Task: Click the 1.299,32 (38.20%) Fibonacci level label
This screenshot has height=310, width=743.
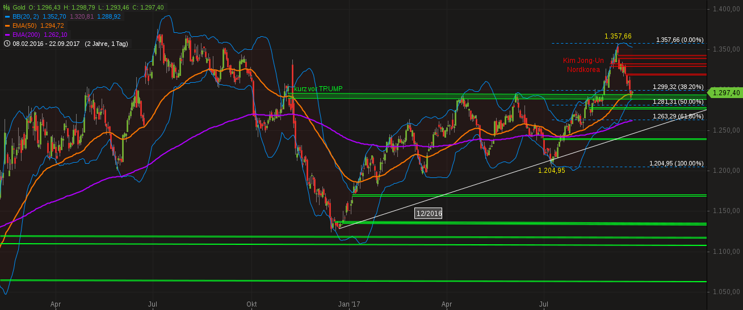Action: tap(678, 87)
